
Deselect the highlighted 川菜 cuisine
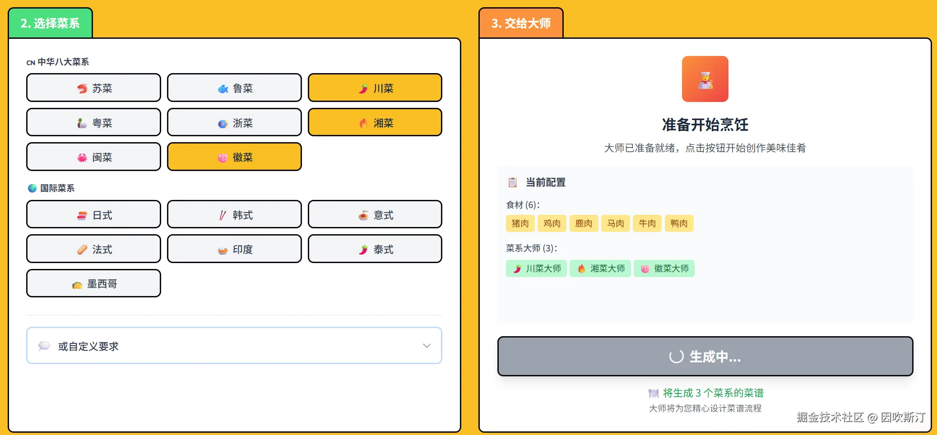coord(375,87)
